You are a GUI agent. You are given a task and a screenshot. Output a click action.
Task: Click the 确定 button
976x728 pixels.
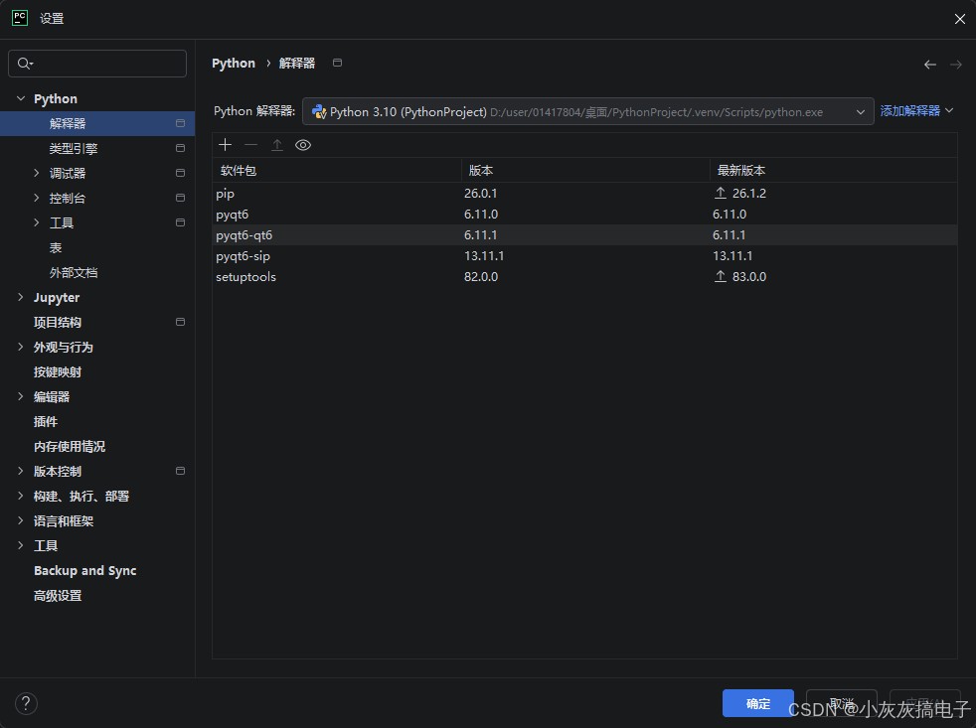757,704
